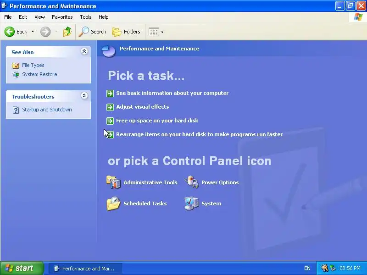Click the Scheduled Tasks folder icon
This screenshot has width=367, height=275.
click(x=113, y=203)
